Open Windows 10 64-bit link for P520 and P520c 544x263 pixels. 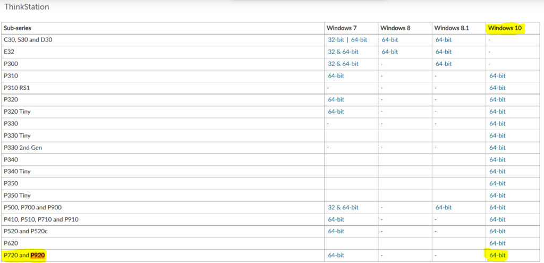(x=497, y=232)
